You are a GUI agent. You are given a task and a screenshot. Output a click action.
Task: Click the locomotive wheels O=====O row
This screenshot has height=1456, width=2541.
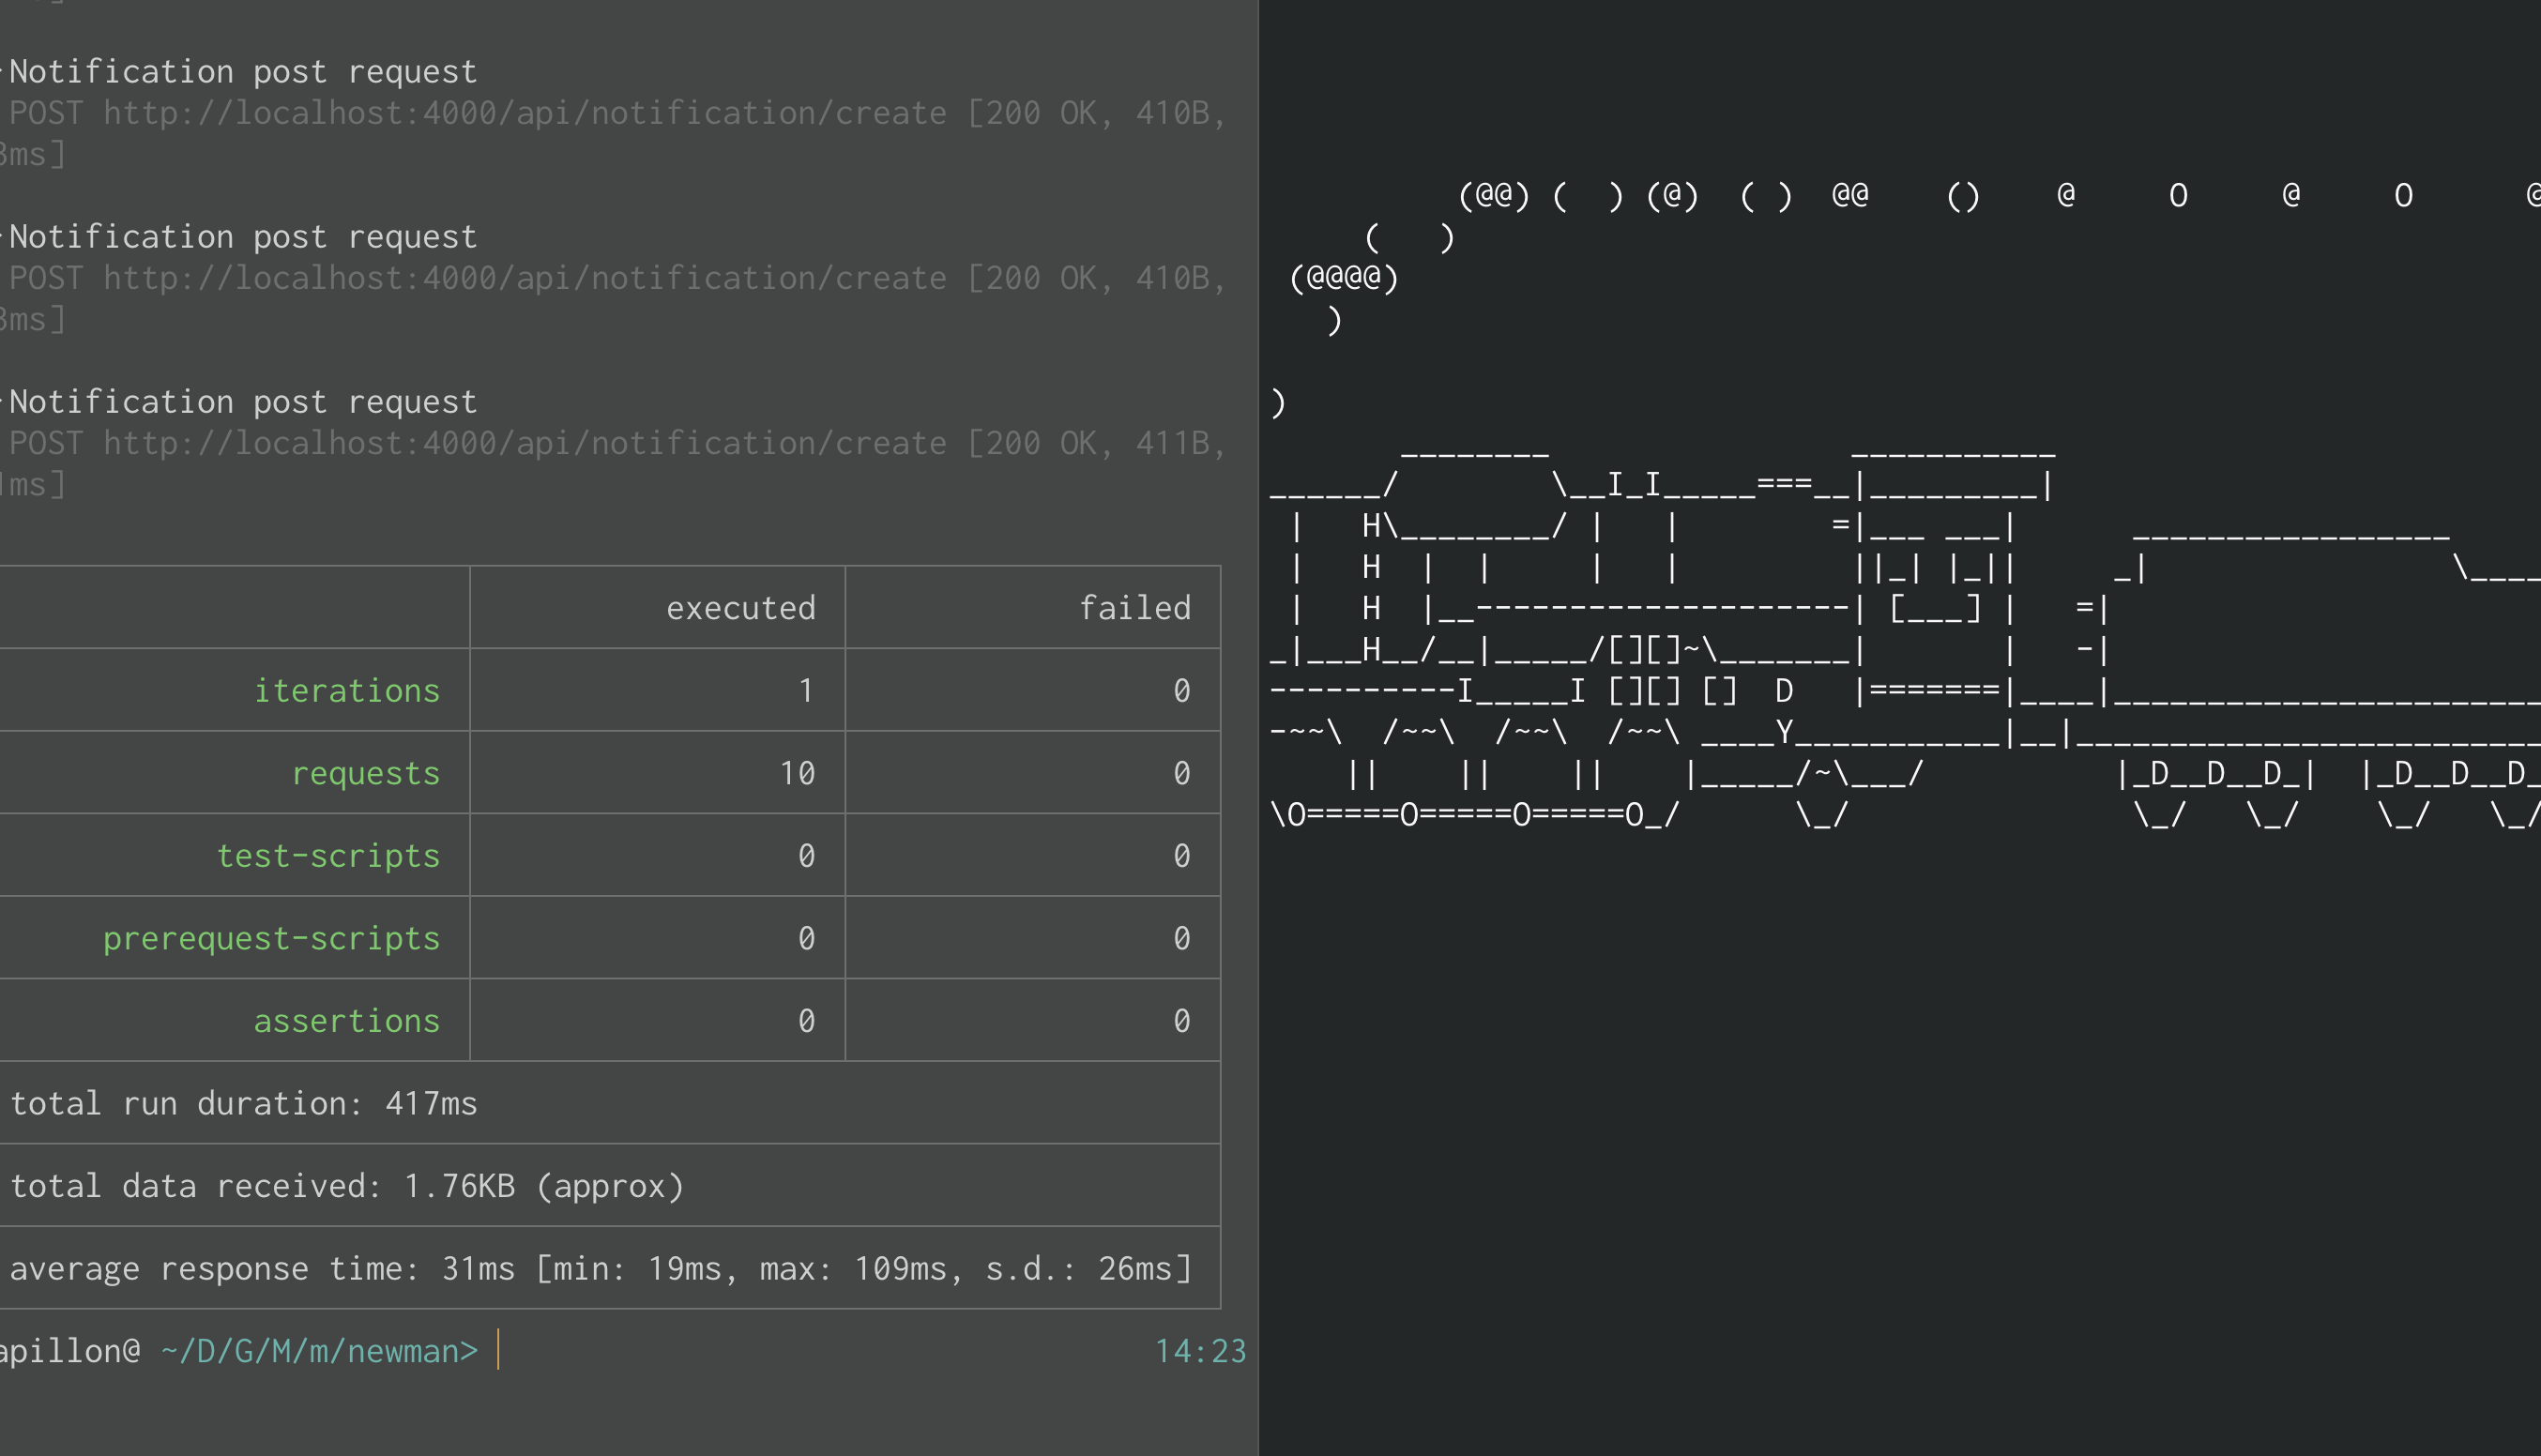click(1465, 814)
